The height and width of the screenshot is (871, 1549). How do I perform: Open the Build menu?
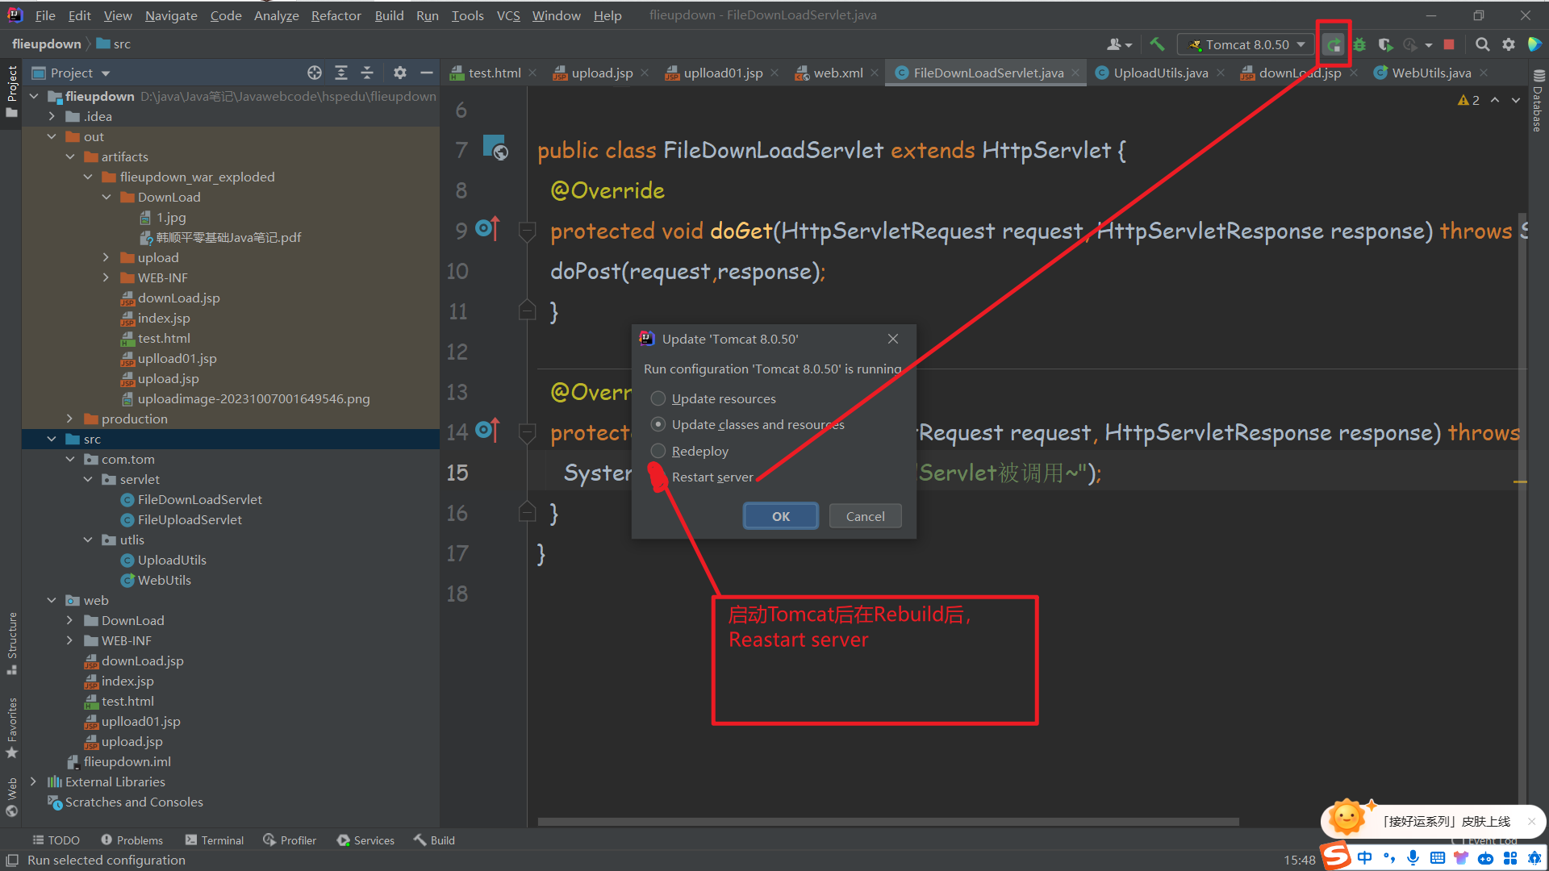point(386,15)
